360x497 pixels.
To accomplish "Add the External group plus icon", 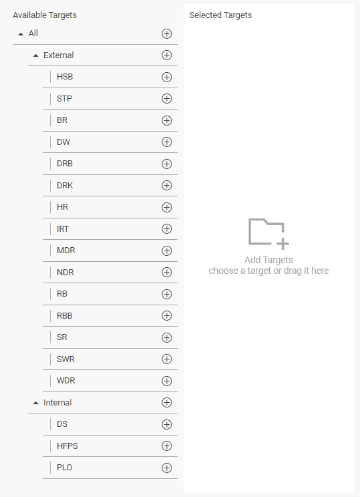I will (167, 55).
